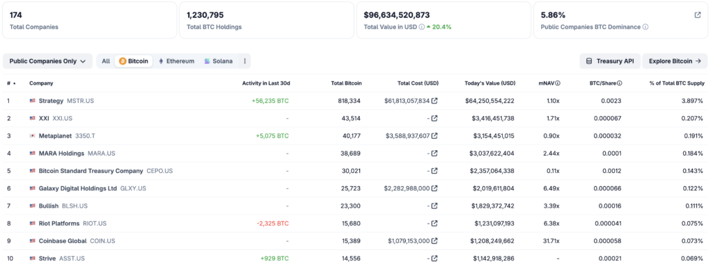The image size is (713, 264).
Task: Click the Strategy US flag icon
Action: coord(32,101)
